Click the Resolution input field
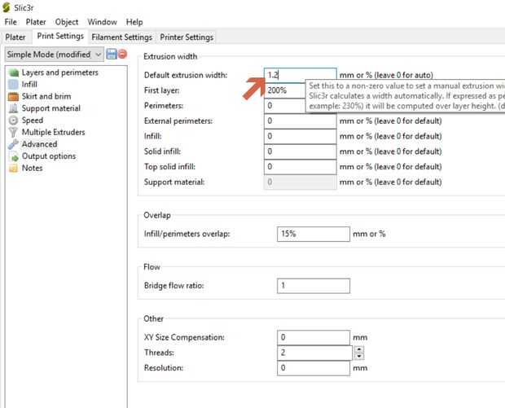The width and height of the screenshot is (505, 408). point(314,368)
